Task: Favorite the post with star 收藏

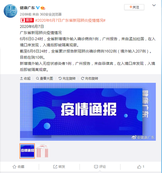Action: (19, 167)
